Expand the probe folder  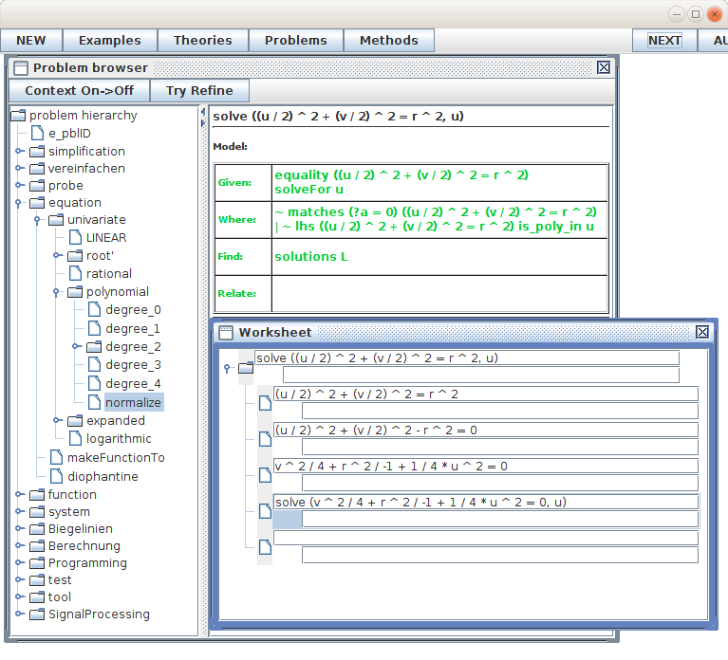point(19,185)
